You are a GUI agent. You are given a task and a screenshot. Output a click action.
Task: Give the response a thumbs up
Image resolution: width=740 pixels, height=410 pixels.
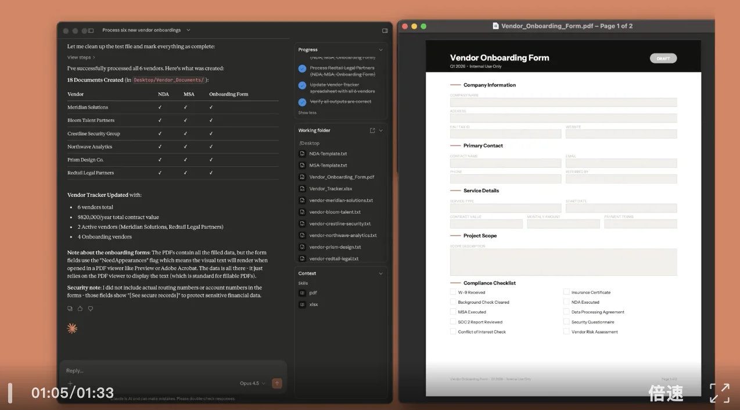[x=80, y=308]
